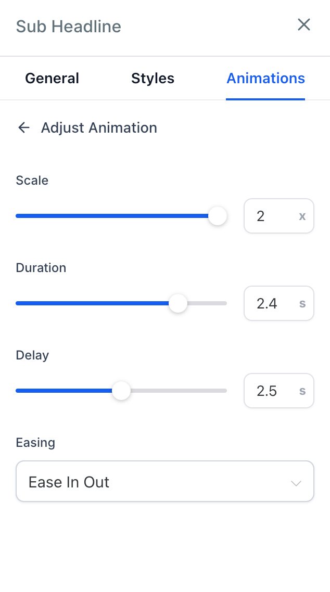Select the Animations tab

pyautogui.click(x=265, y=79)
